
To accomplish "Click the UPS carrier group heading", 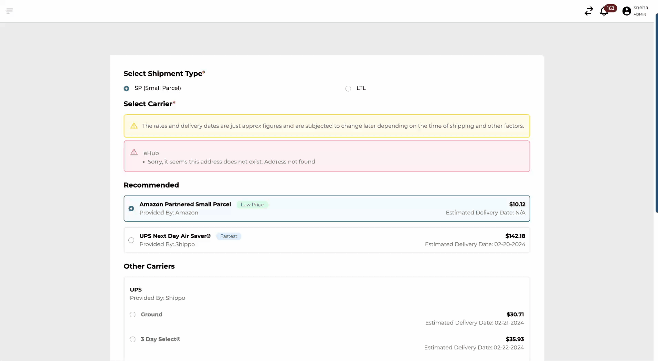I will point(136,290).
